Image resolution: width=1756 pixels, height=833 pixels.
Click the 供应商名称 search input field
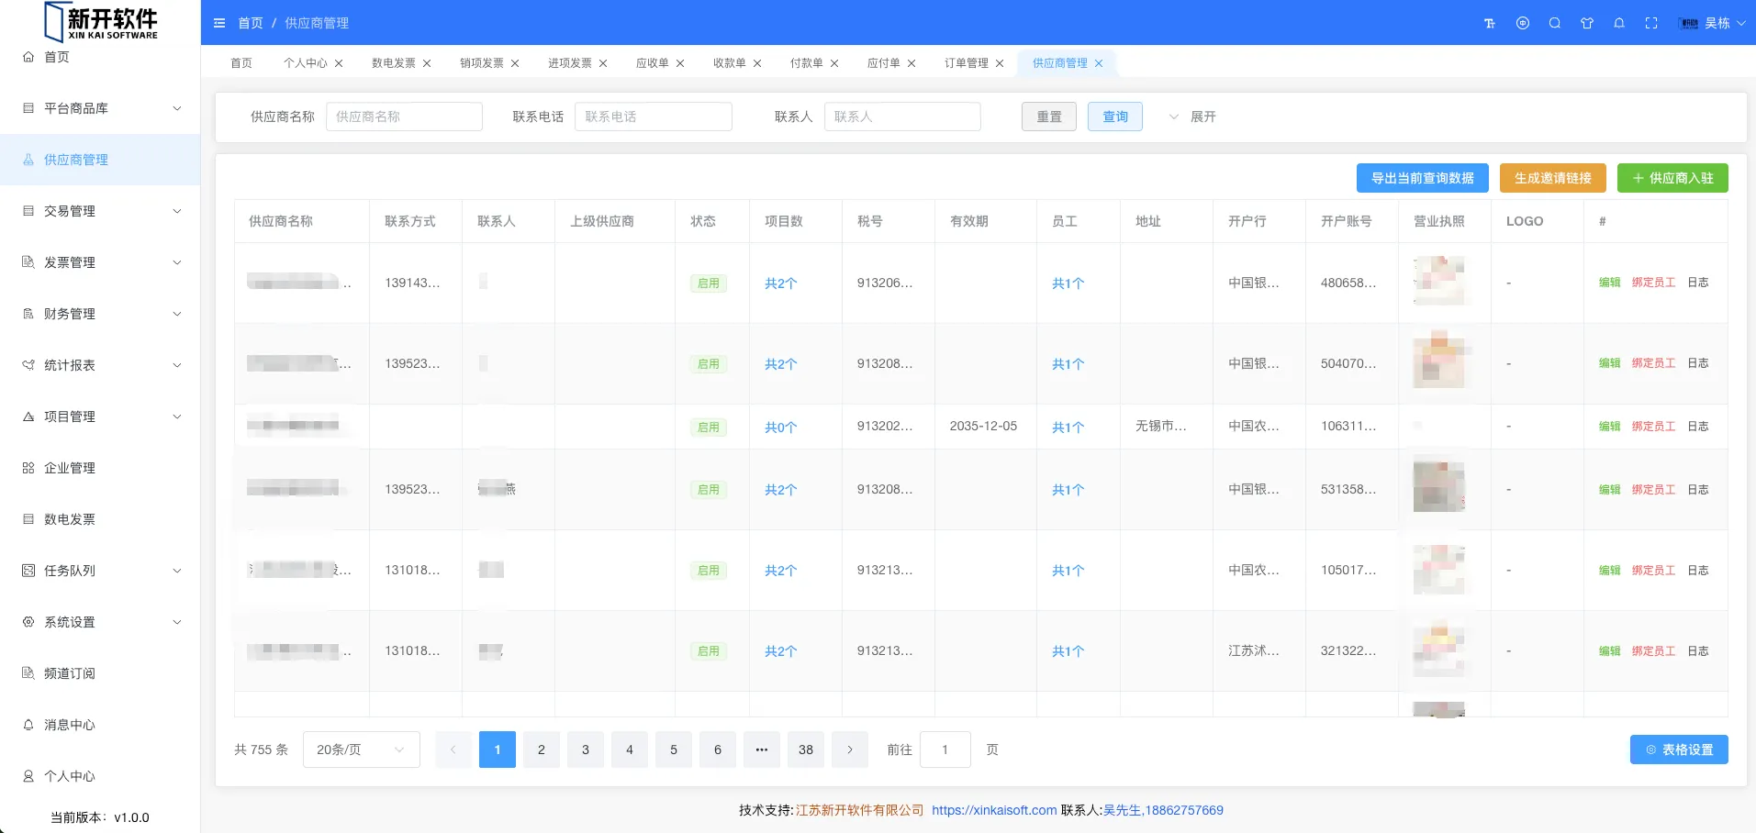click(x=404, y=117)
